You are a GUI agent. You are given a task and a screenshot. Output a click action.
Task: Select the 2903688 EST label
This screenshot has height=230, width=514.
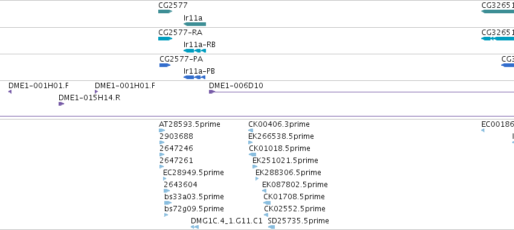[176, 136]
